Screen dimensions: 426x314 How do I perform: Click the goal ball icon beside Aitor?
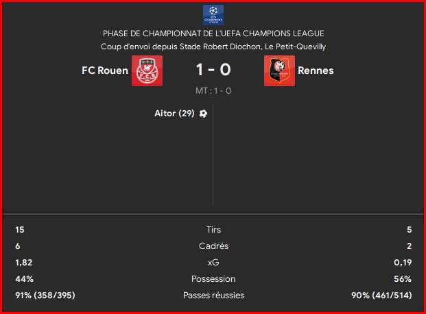click(x=203, y=114)
